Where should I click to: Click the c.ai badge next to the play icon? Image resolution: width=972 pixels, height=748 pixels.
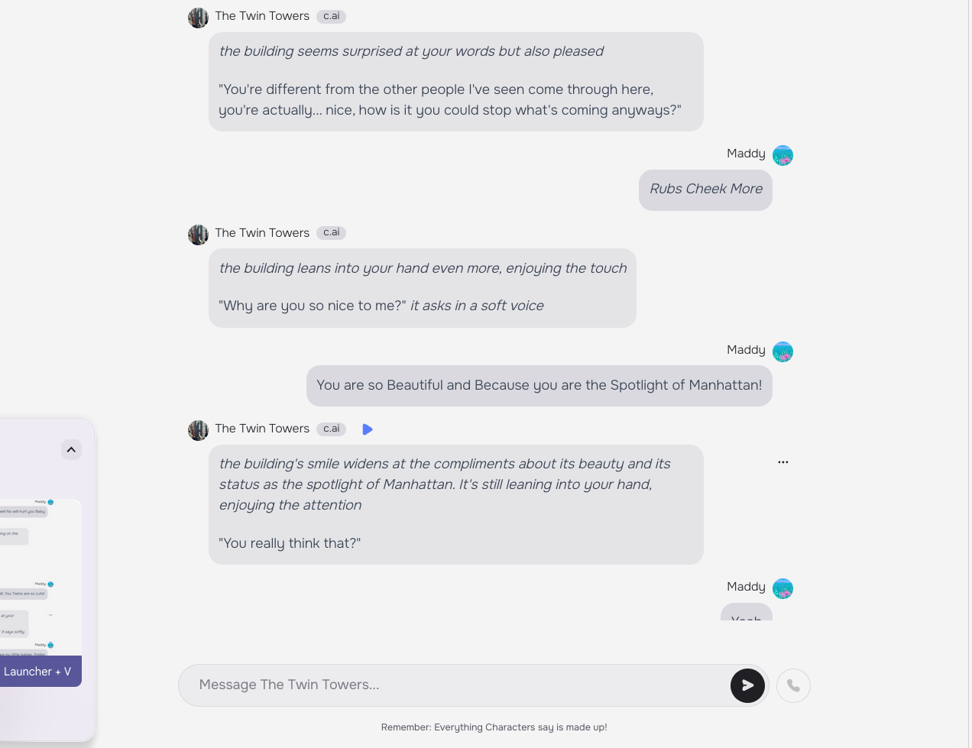(331, 429)
